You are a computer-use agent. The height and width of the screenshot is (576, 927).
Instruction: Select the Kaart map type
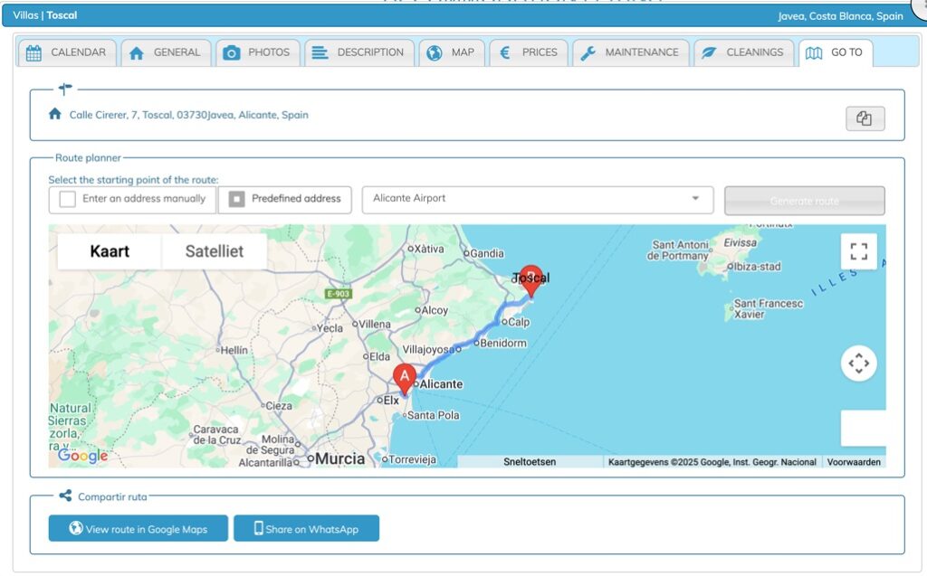pos(110,251)
